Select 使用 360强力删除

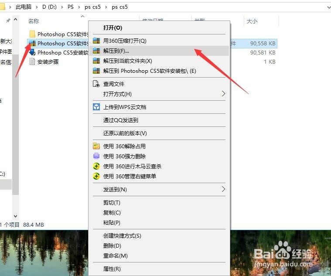coord(159,156)
